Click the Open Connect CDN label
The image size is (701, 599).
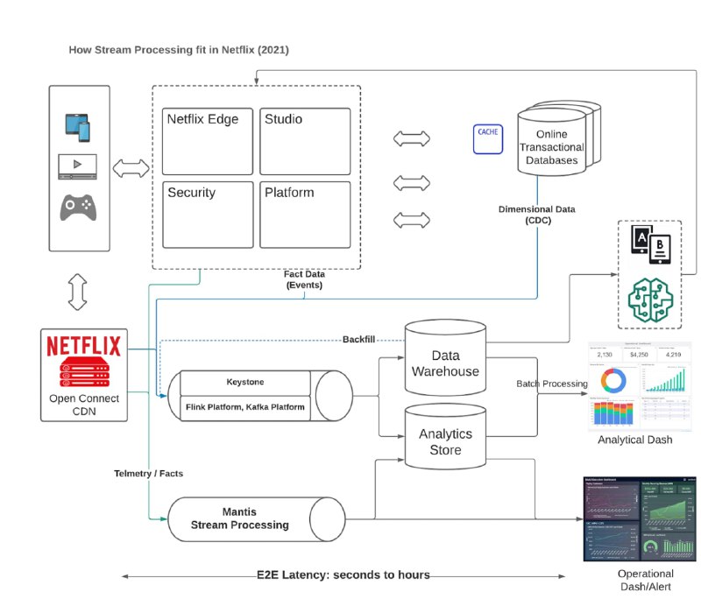pyautogui.click(x=84, y=405)
